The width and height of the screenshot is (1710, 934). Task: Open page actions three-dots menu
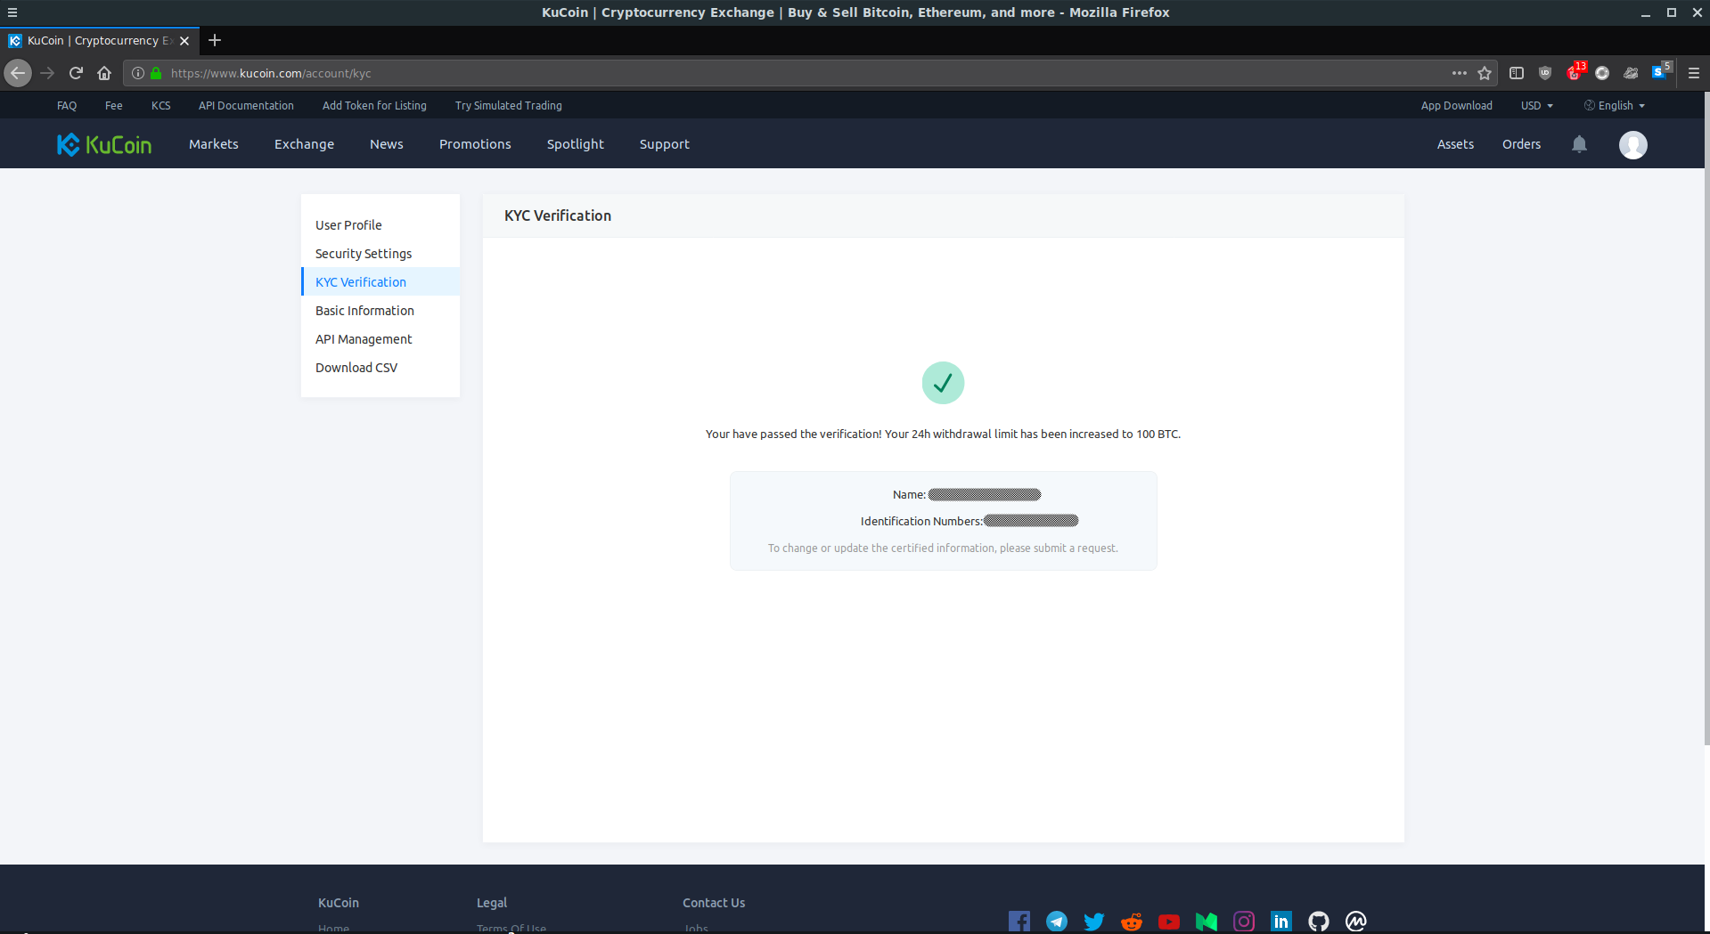point(1460,73)
